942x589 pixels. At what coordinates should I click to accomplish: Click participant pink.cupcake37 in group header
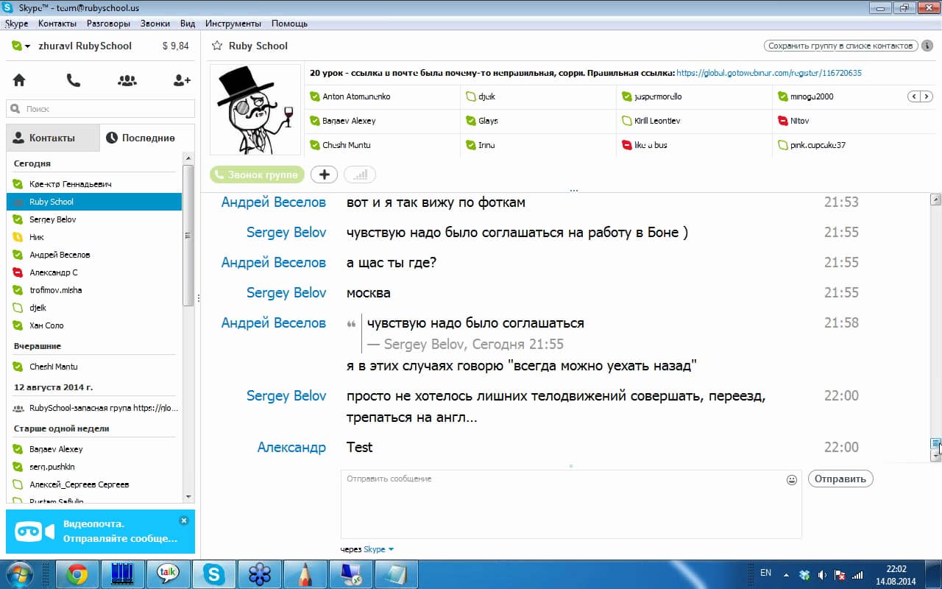(x=818, y=145)
